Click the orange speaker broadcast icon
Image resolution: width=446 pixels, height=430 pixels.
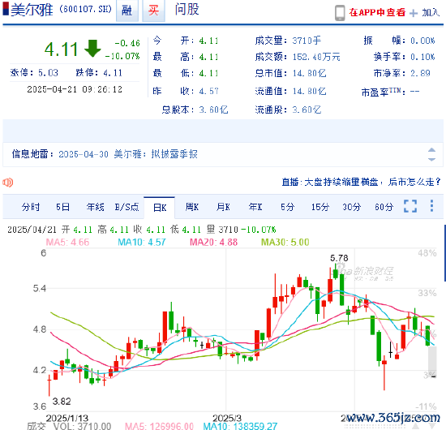click(8, 182)
